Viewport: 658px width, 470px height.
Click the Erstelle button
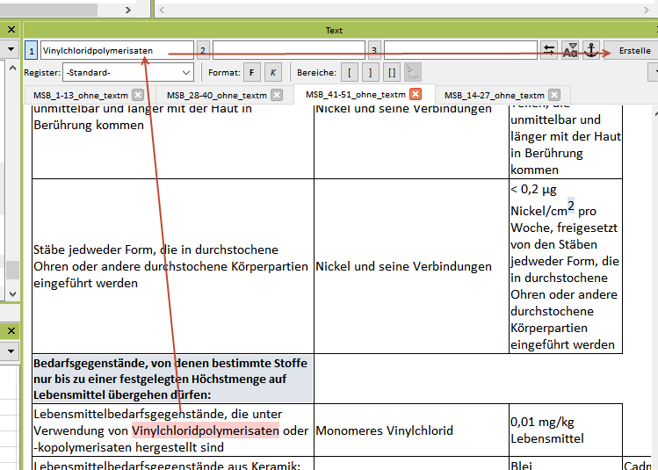click(631, 51)
